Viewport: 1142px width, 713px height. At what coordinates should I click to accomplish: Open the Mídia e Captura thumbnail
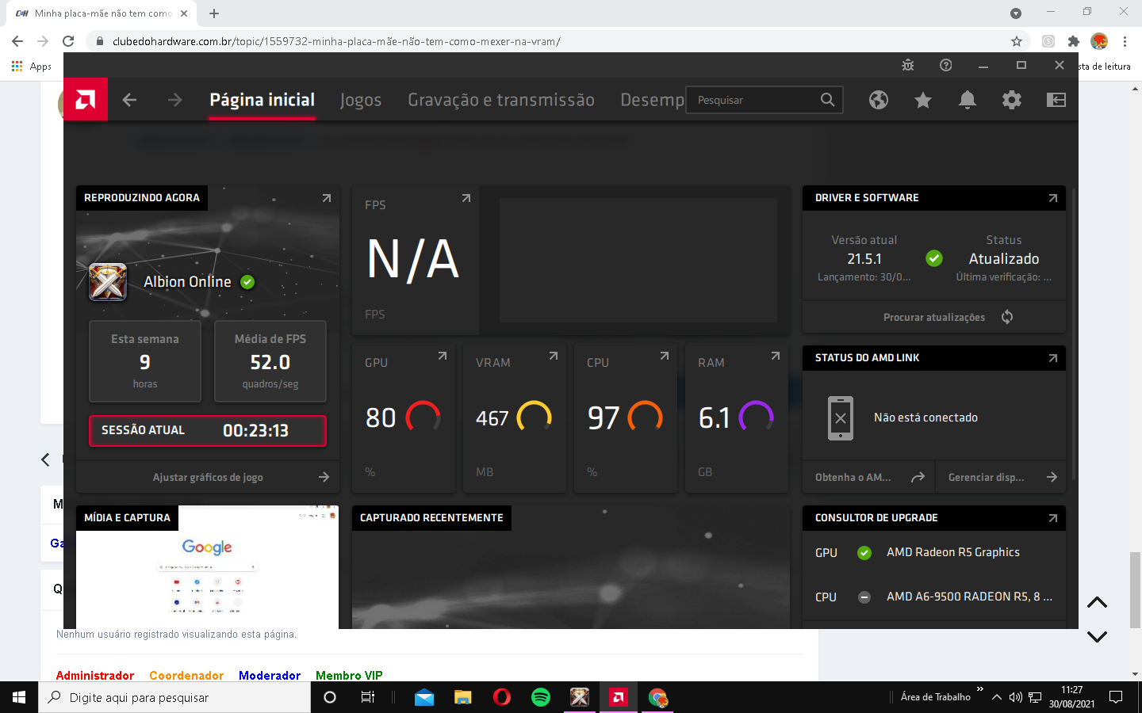click(208, 567)
